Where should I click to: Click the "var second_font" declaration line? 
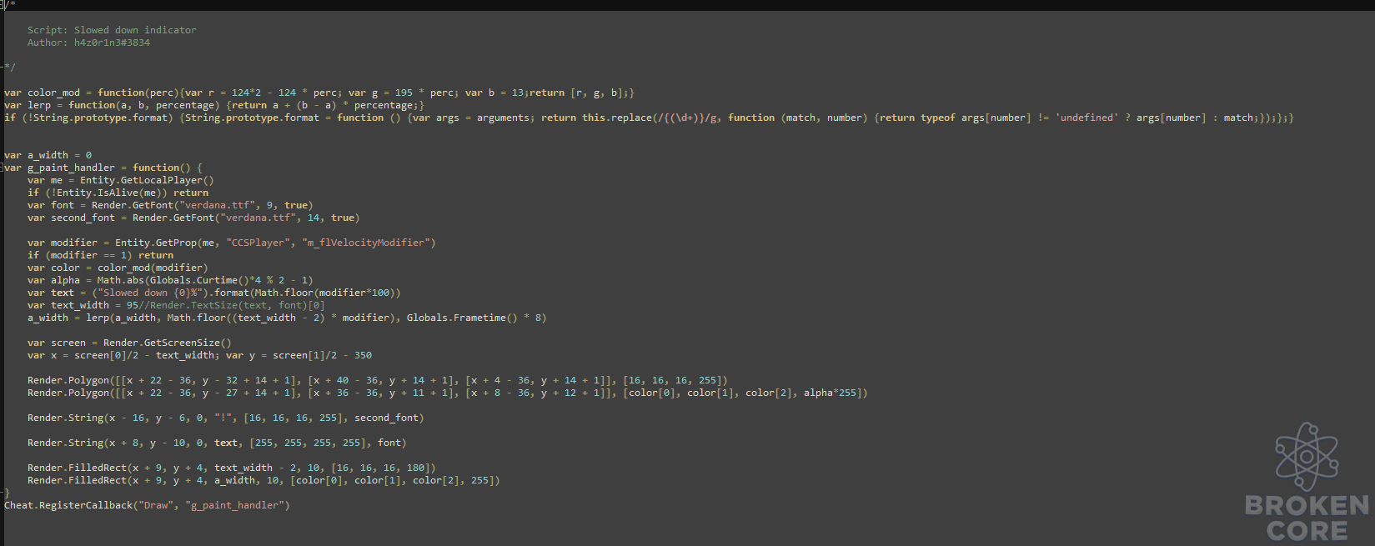193,218
